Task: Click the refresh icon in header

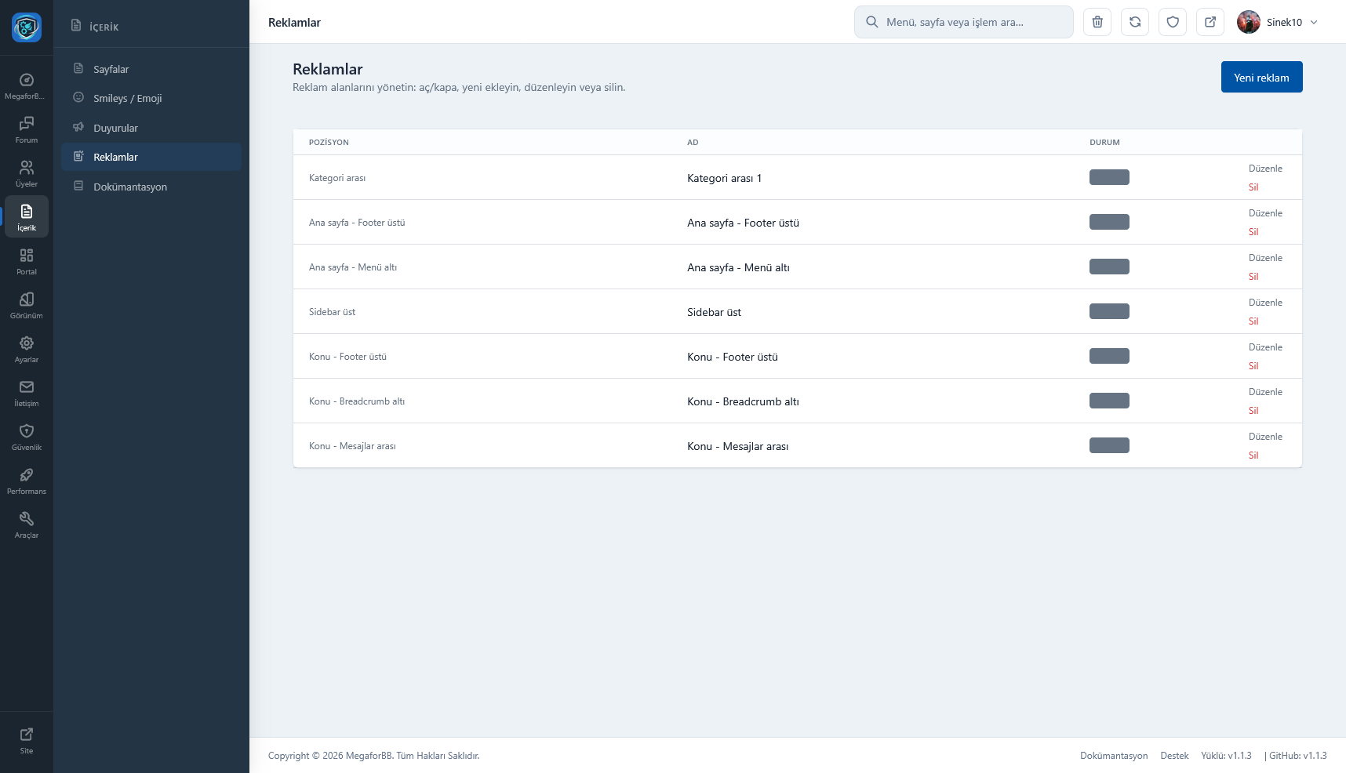Action: [1135, 22]
